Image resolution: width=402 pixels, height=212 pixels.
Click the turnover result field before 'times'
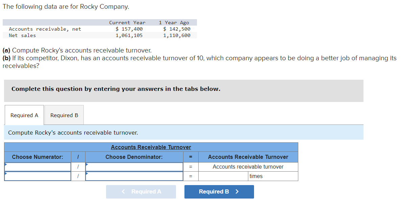click(223, 176)
